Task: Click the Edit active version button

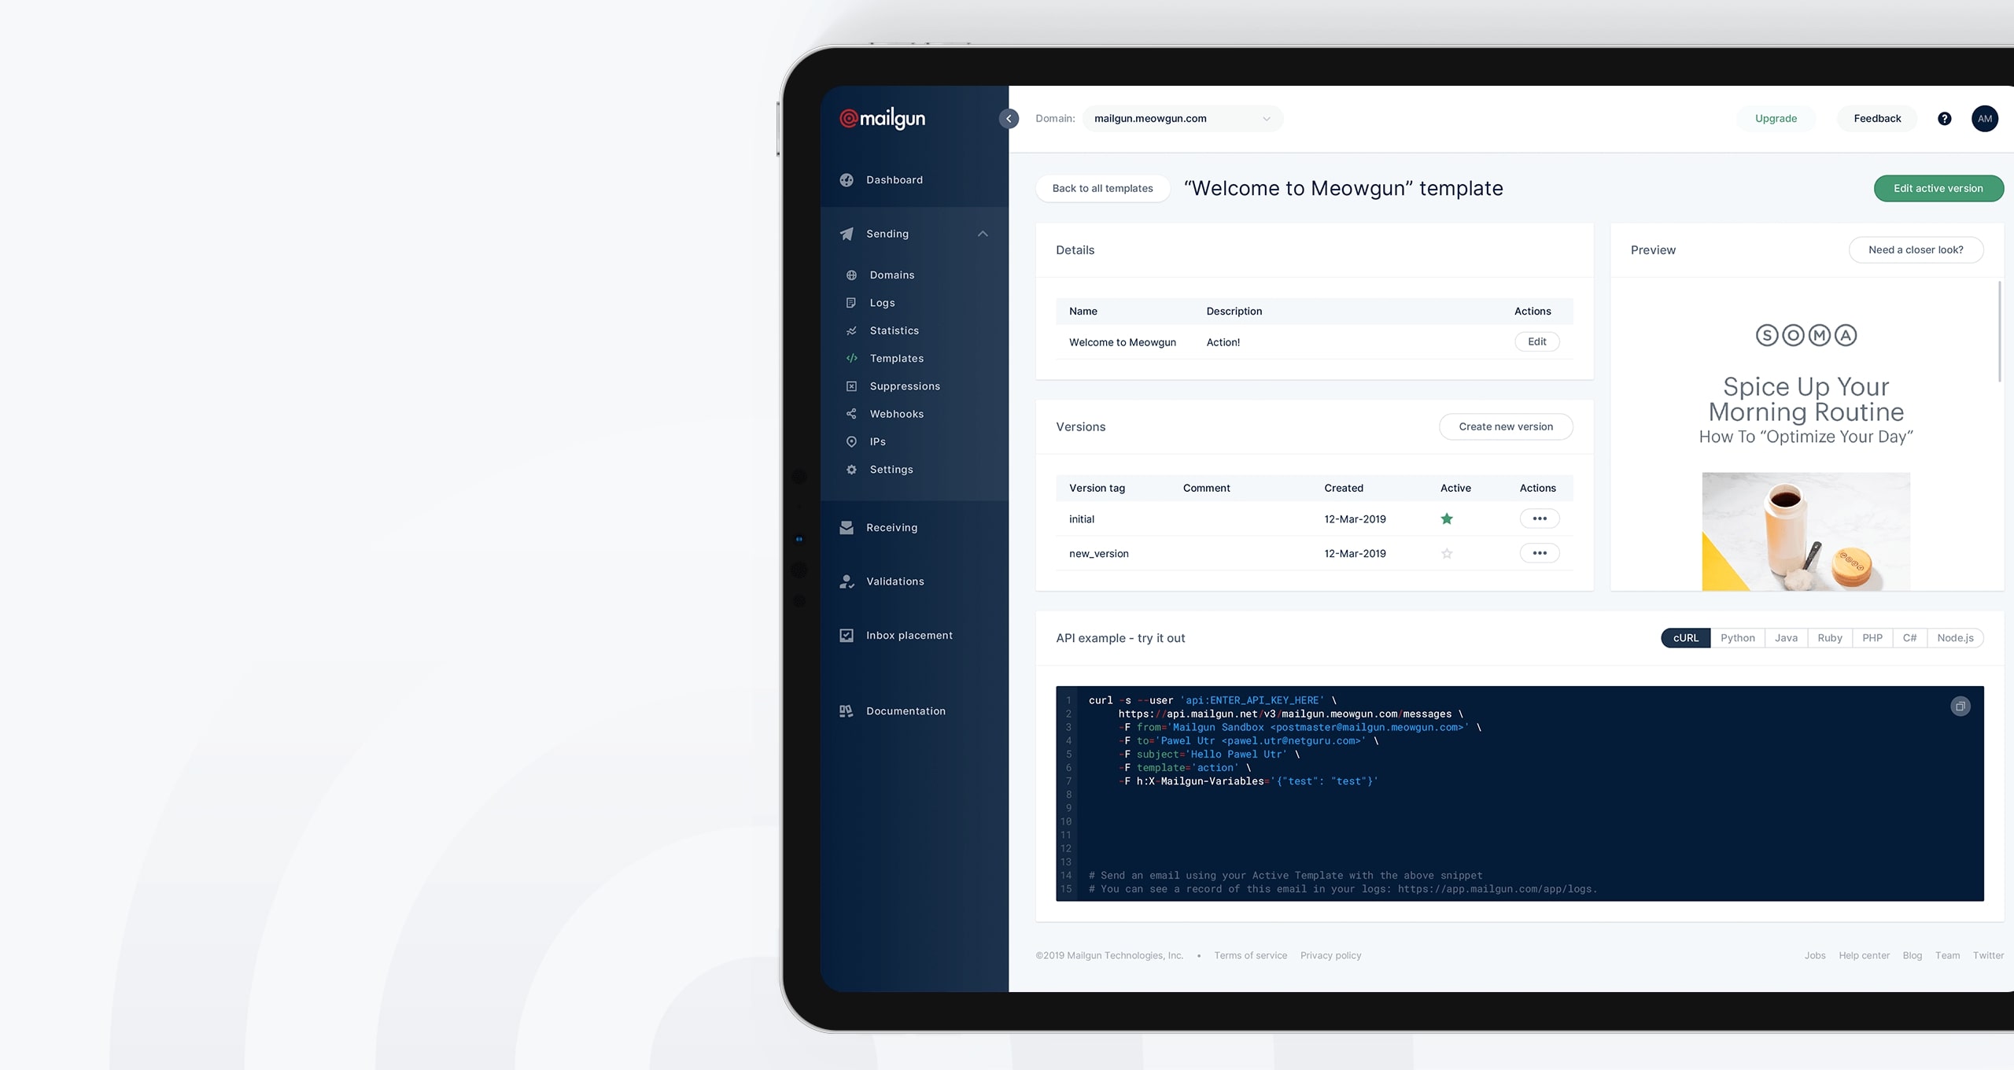Action: [1938, 189]
